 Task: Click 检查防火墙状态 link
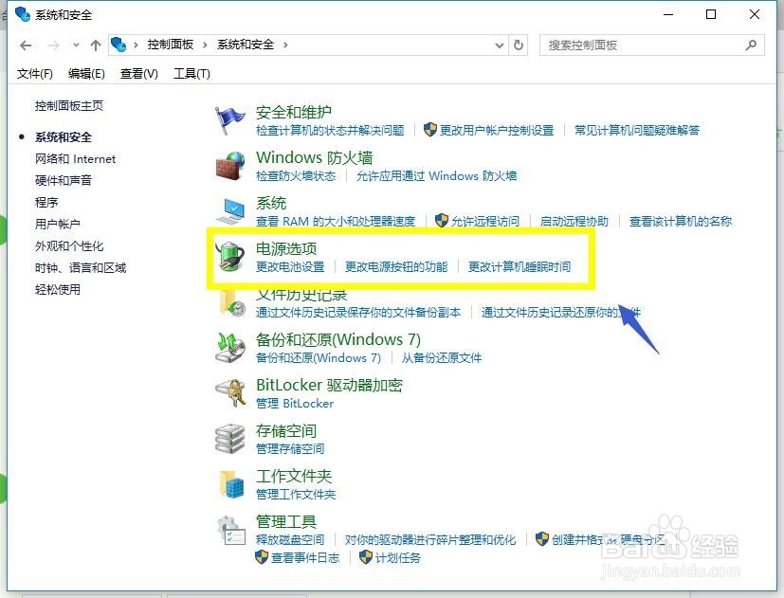click(296, 176)
